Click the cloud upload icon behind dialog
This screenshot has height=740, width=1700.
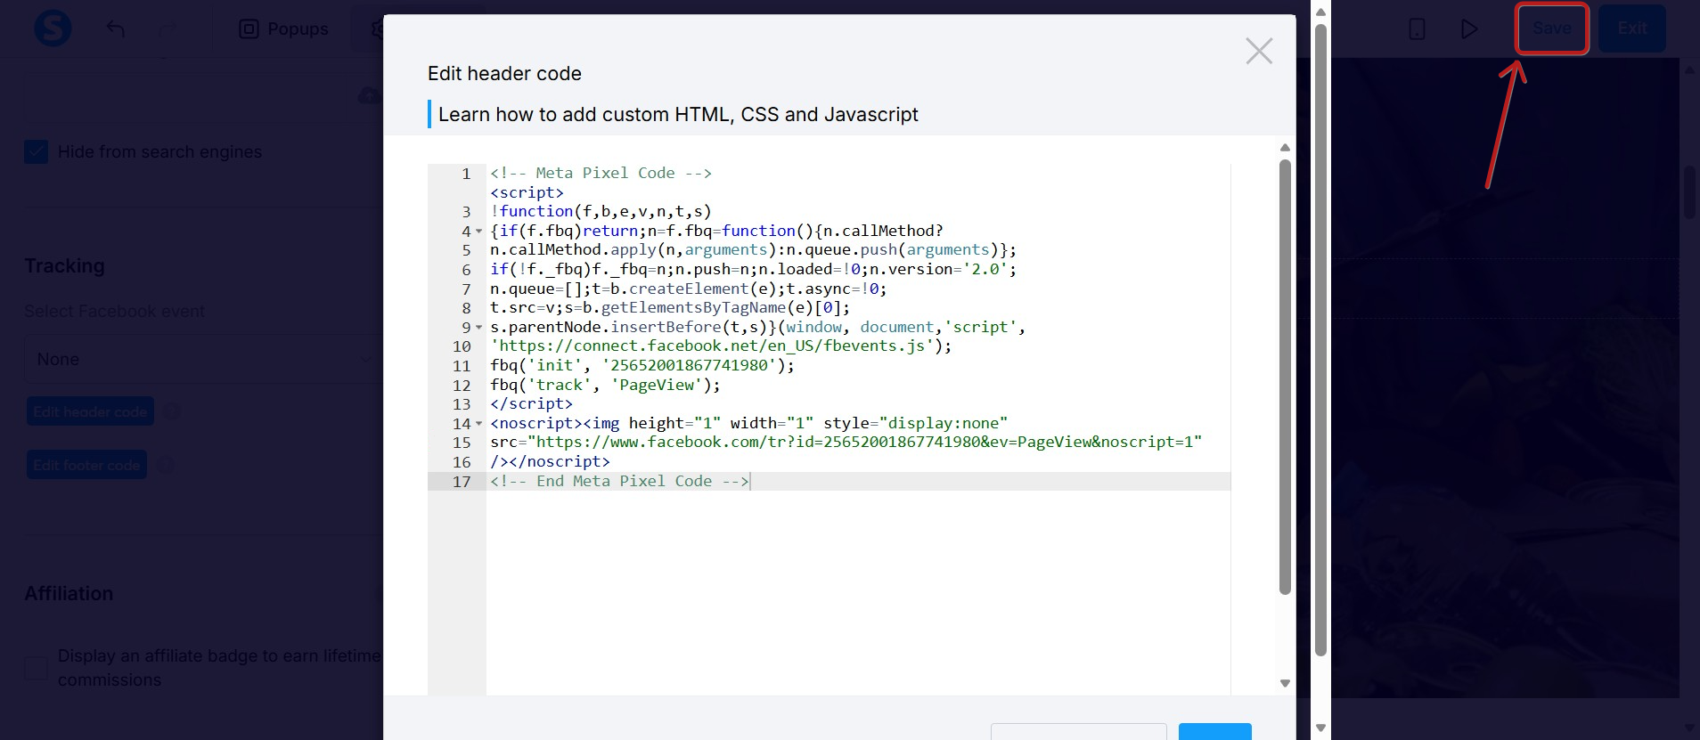tap(369, 95)
